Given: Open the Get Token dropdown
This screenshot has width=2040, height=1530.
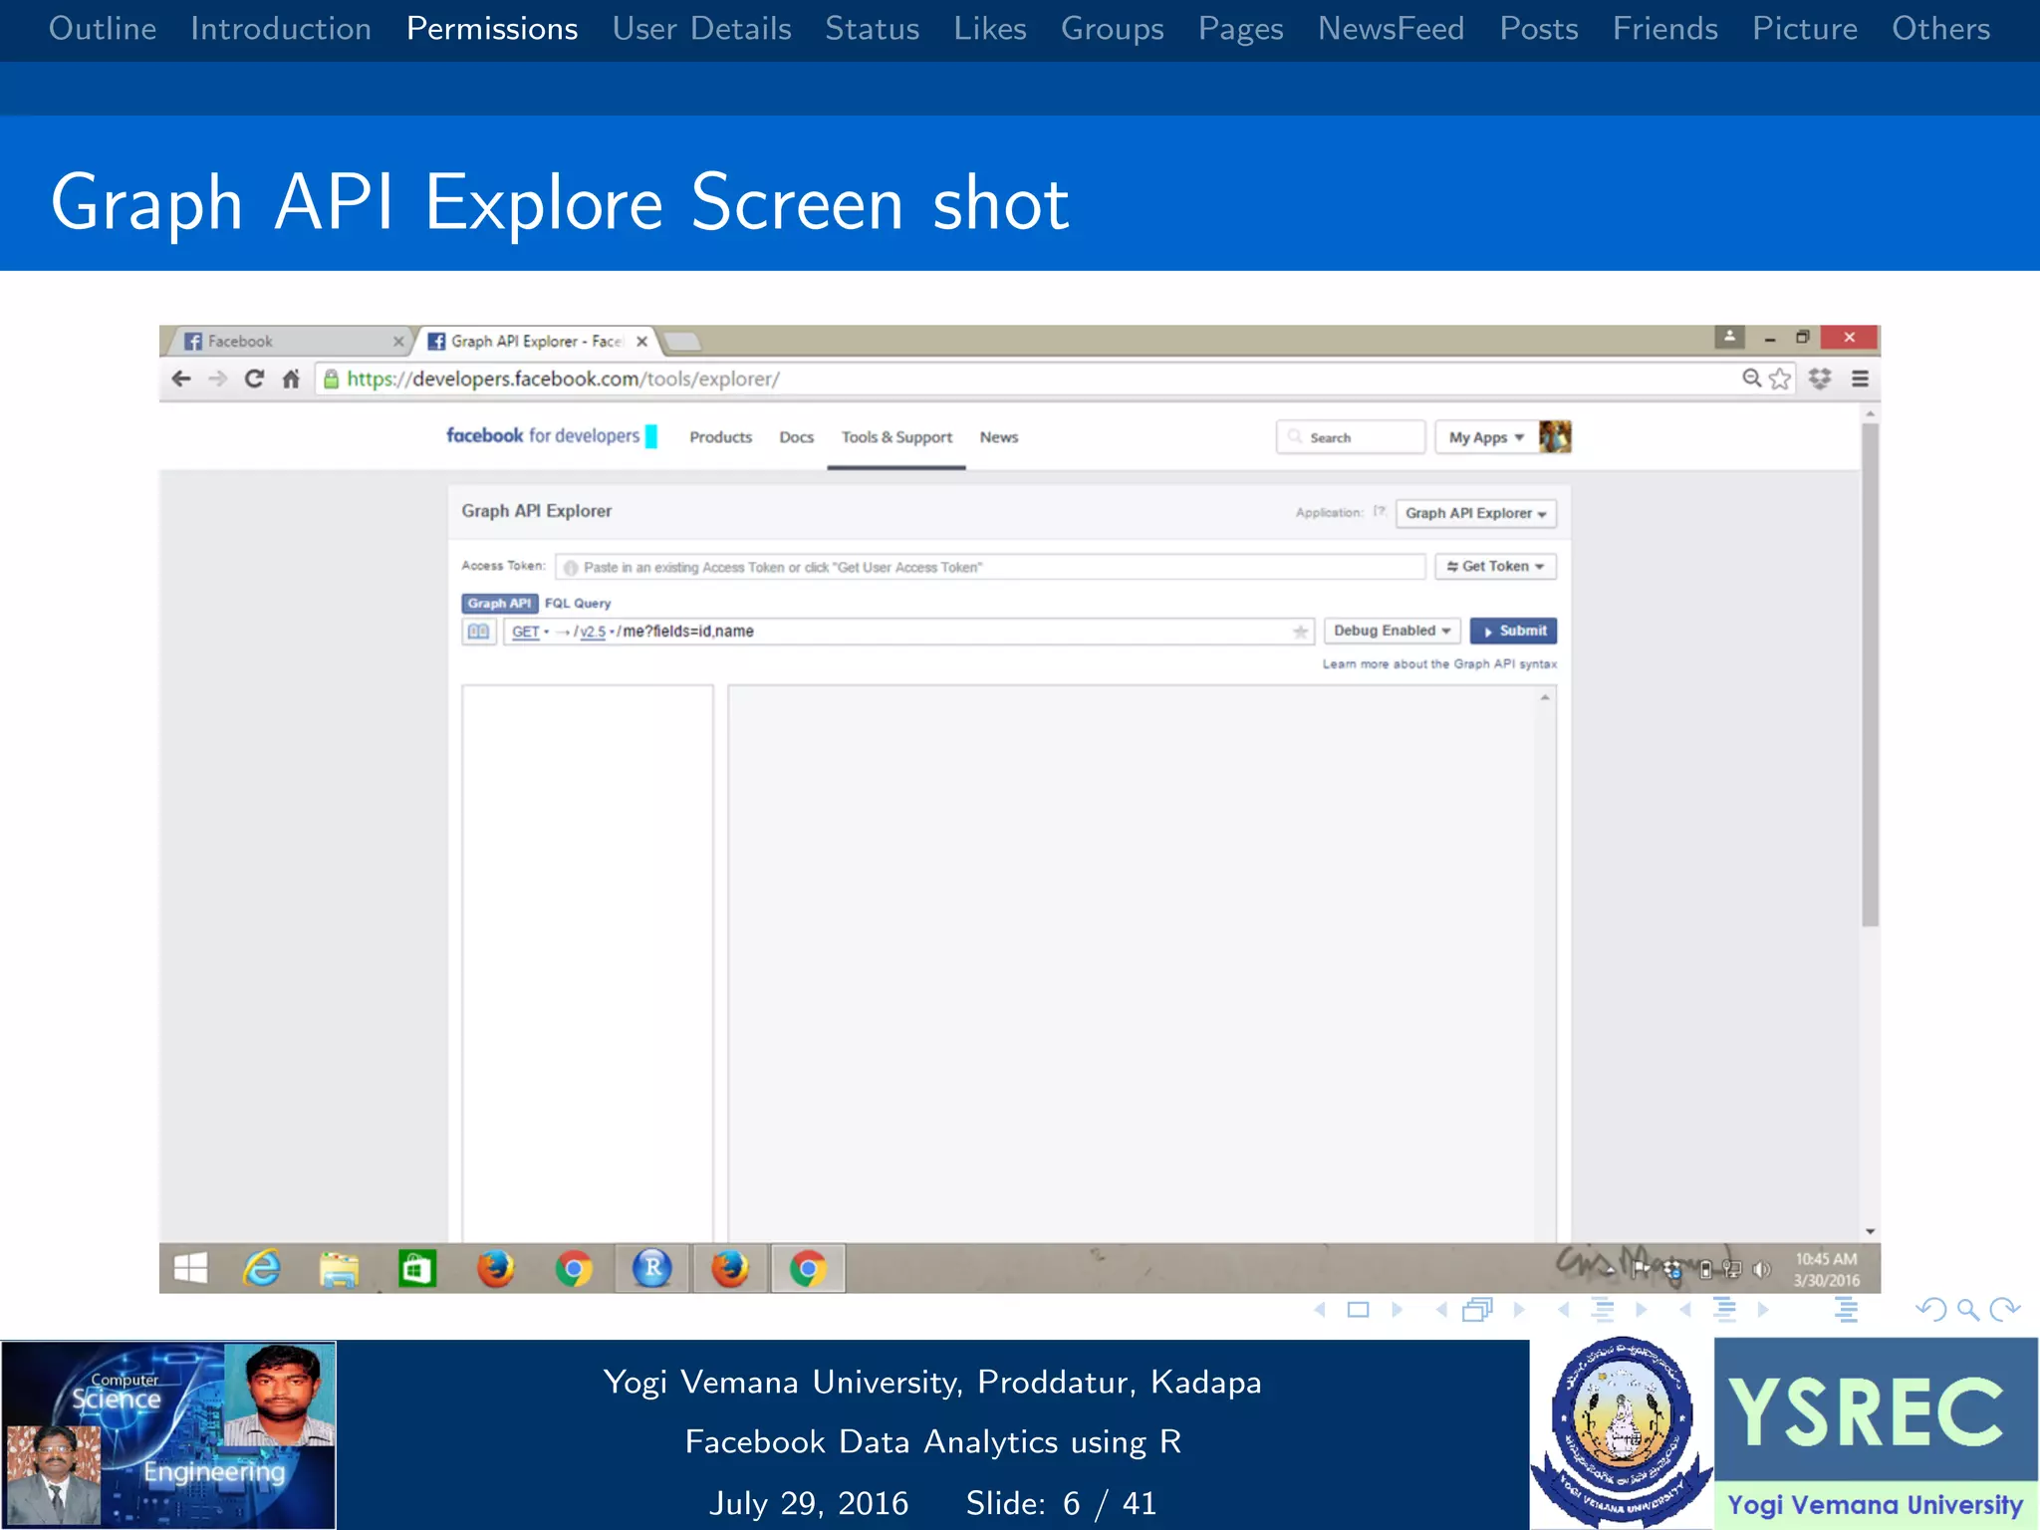Looking at the screenshot, I should (1495, 566).
